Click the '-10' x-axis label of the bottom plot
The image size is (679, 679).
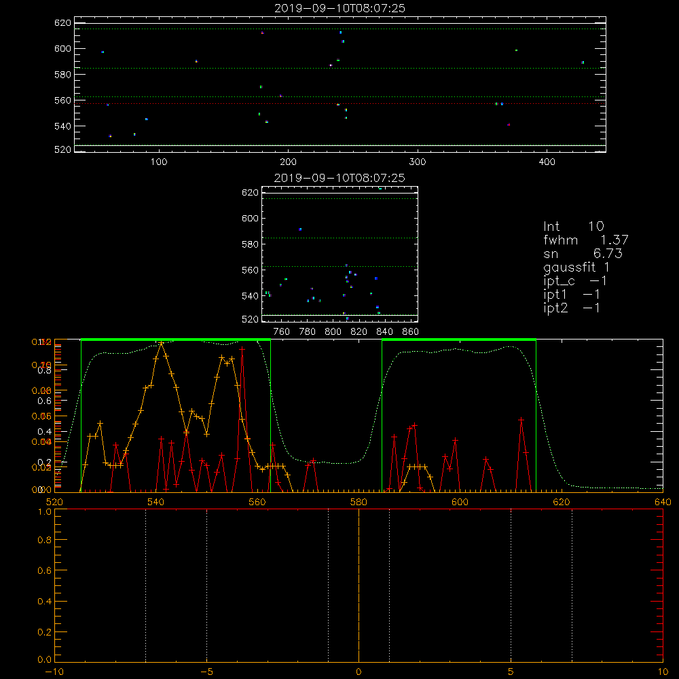tap(54, 672)
